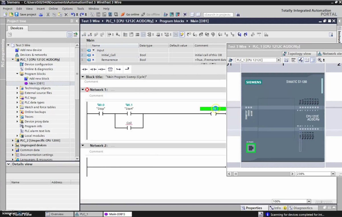Image resolution: width=342 pixels, height=217 pixels.
Task: Click the Save project icon
Action: [17, 15]
